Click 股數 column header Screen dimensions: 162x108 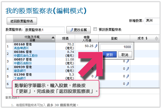pos(114,38)
